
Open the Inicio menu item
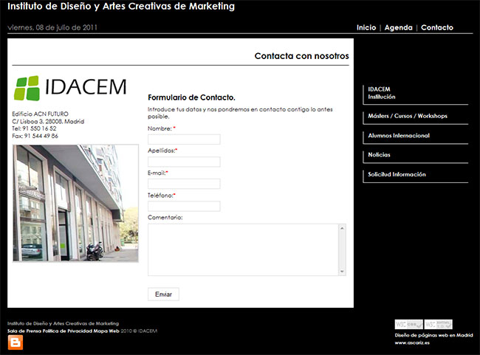pyautogui.click(x=366, y=27)
